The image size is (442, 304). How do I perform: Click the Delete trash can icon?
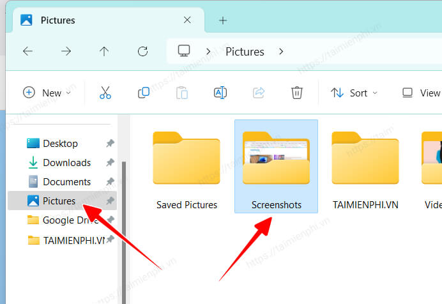coord(296,93)
